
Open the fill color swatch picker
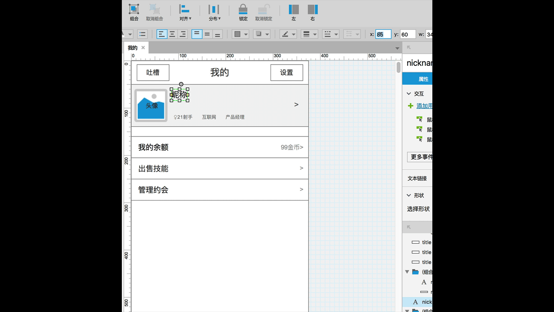pyautogui.click(x=240, y=34)
